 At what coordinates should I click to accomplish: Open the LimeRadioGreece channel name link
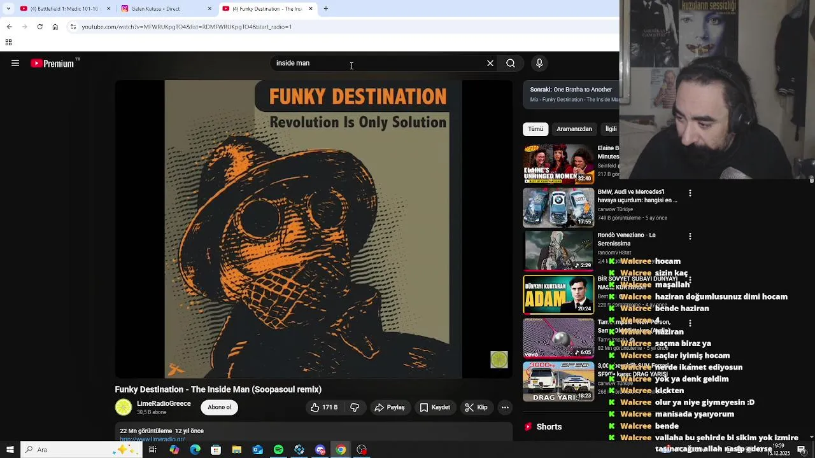coord(164,403)
